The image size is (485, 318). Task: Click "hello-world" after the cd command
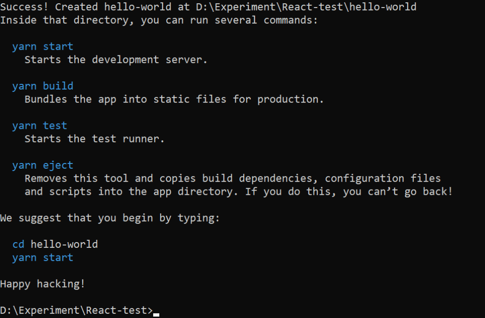pyautogui.click(x=64, y=244)
